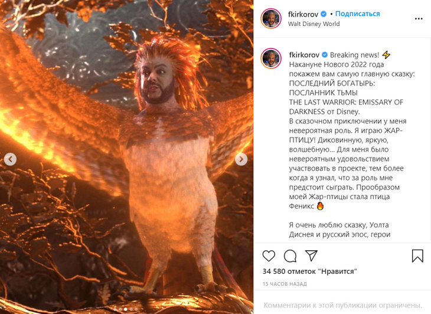Open the three-dot more options menu
The width and height of the screenshot is (431, 314).
419,19
